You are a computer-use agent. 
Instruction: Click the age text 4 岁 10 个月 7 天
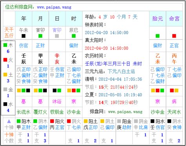118,17
